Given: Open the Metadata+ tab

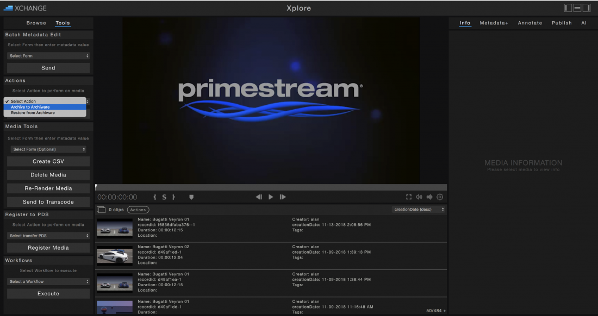Looking at the screenshot, I should [494, 23].
